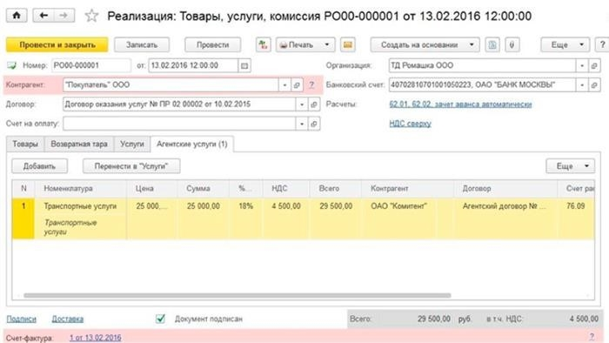Add document to favorites star
Viewport: 609px width, 343px height.
point(91,16)
